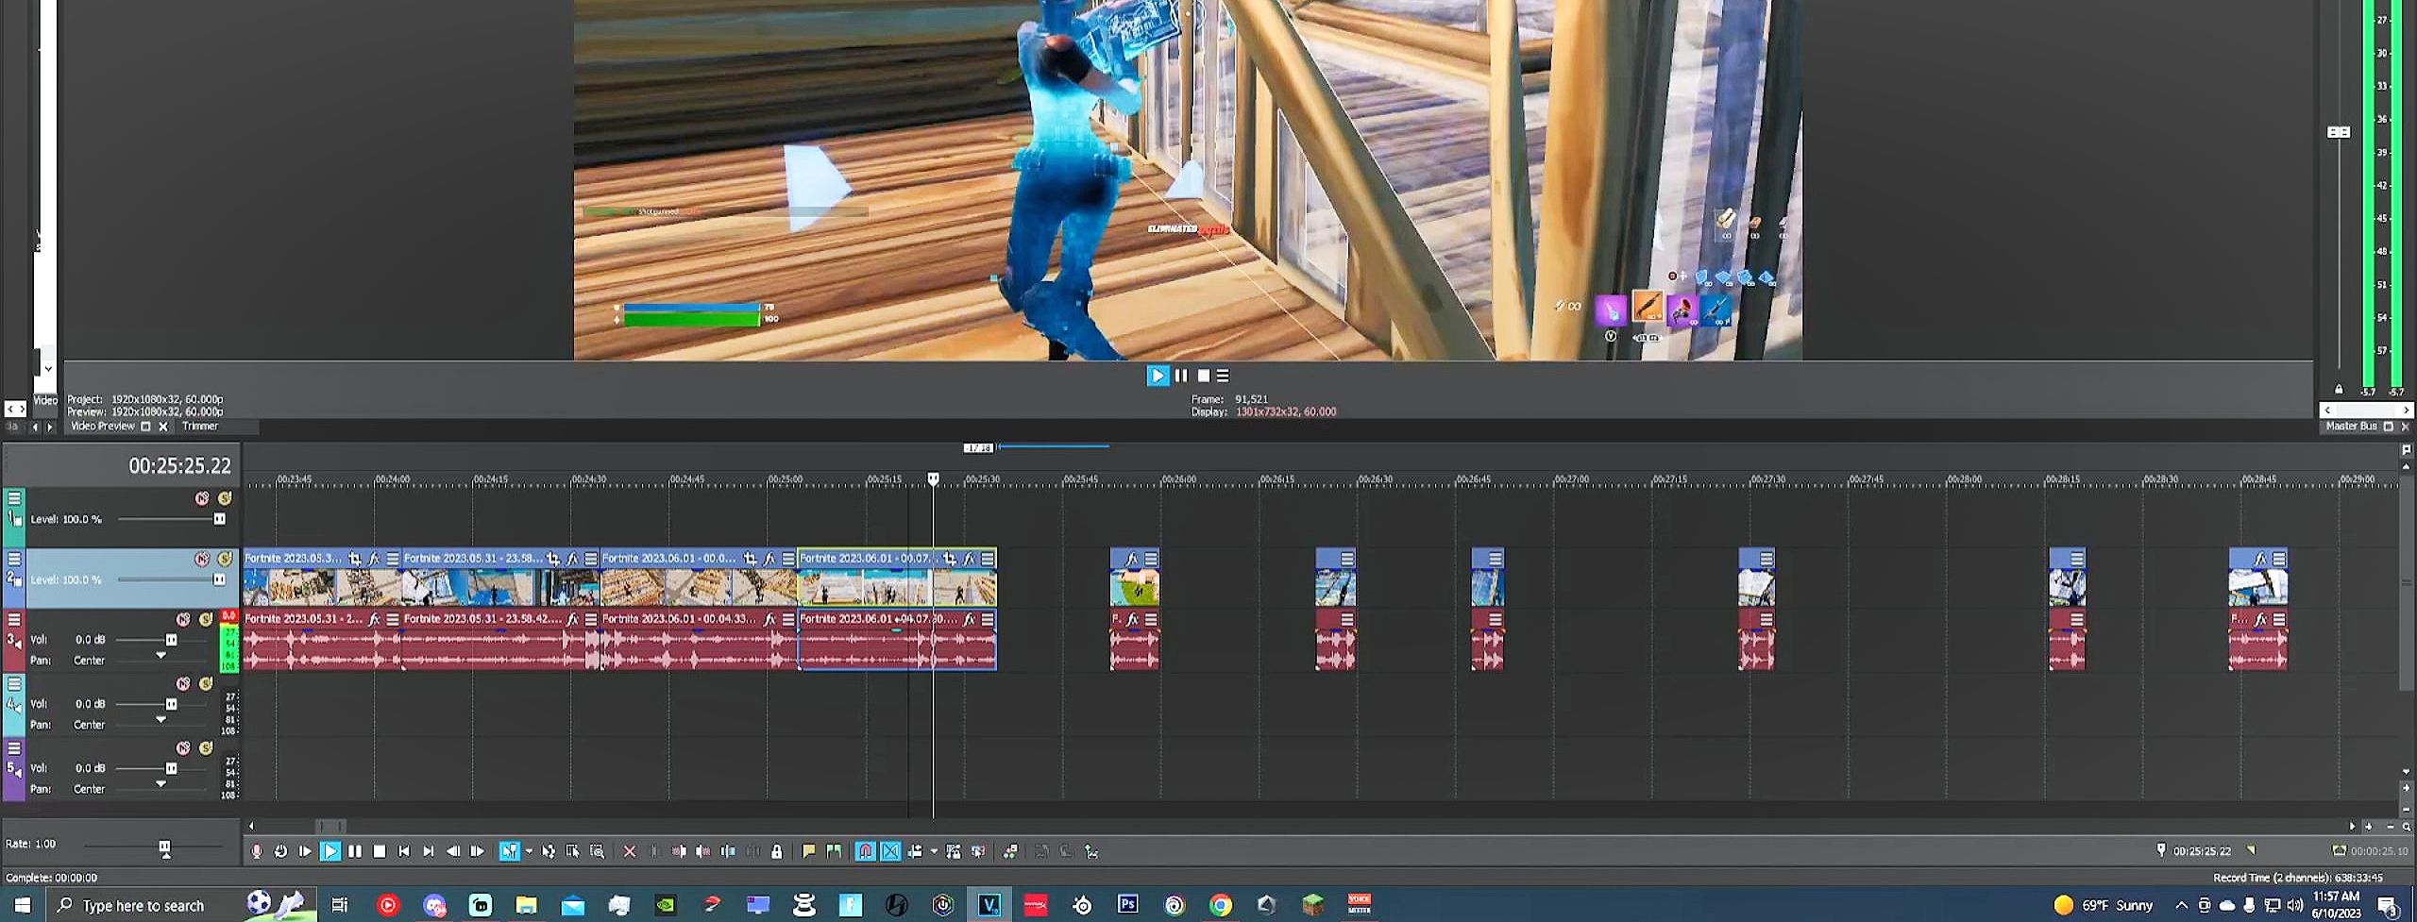Viewport: 2417px width, 922px height.
Task: Toggle Enable Snapping magnet button
Action: (x=866, y=851)
